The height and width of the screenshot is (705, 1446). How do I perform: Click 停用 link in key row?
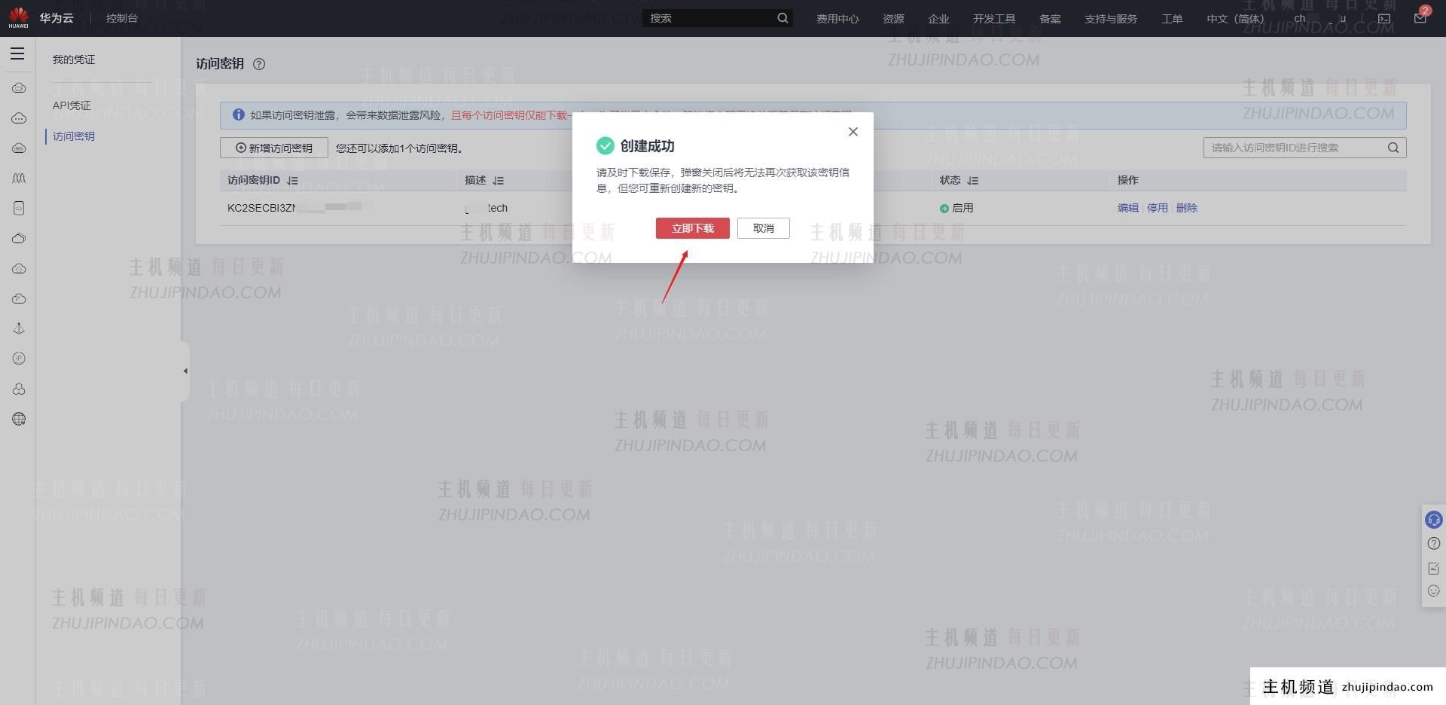(x=1158, y=208)
